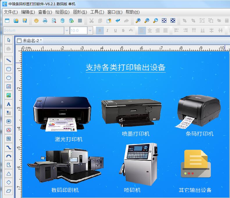Select the ellipse shape tool
The image size is (230, 198).
(9, 78)
